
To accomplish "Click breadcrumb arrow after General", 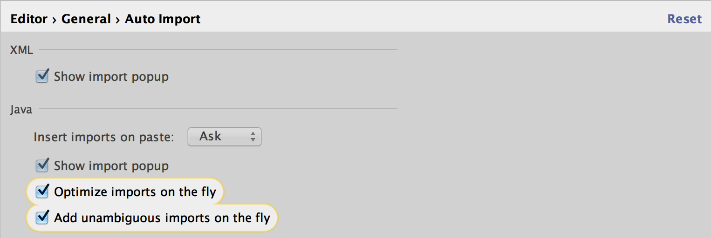I will [x=118, y=20].
